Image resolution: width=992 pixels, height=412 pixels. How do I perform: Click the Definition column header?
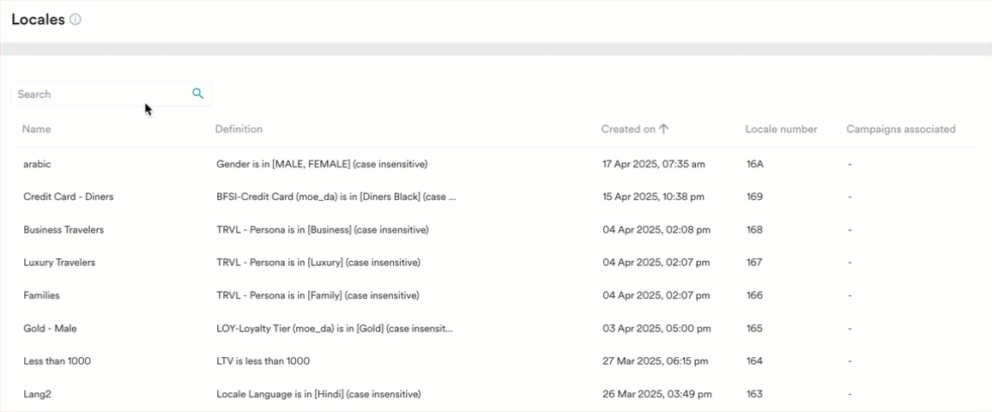click(x=239, y=129)
